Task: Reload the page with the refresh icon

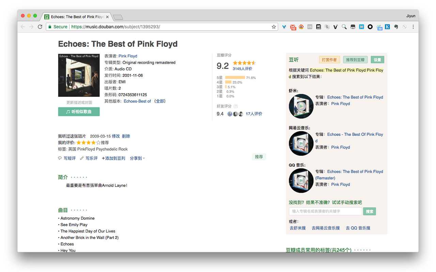Action: pyautogui.click(x=40, y=27)
